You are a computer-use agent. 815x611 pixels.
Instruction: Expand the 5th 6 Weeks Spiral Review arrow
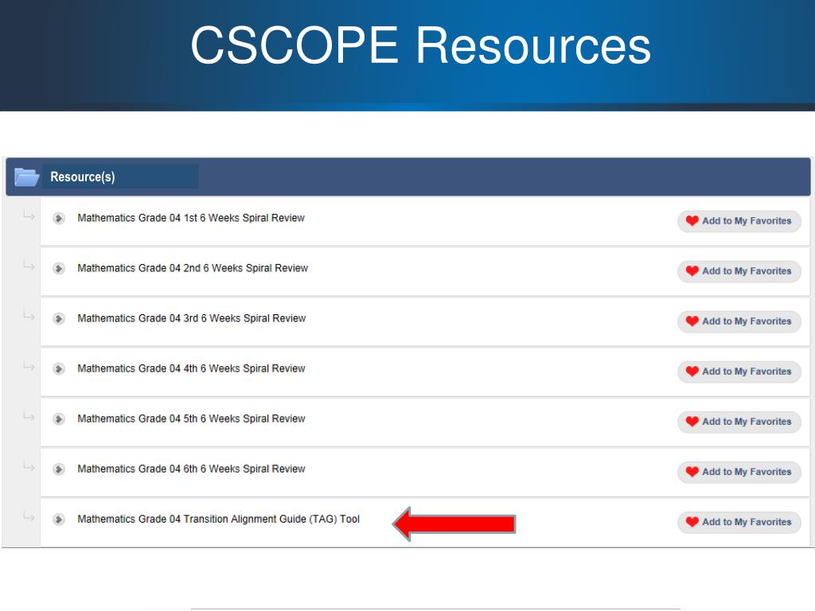coord(59,418)
